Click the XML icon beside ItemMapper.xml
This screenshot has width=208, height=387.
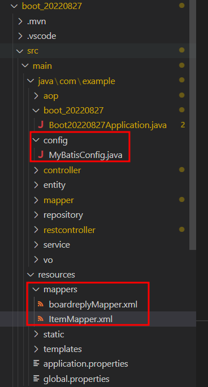[40, 319]
